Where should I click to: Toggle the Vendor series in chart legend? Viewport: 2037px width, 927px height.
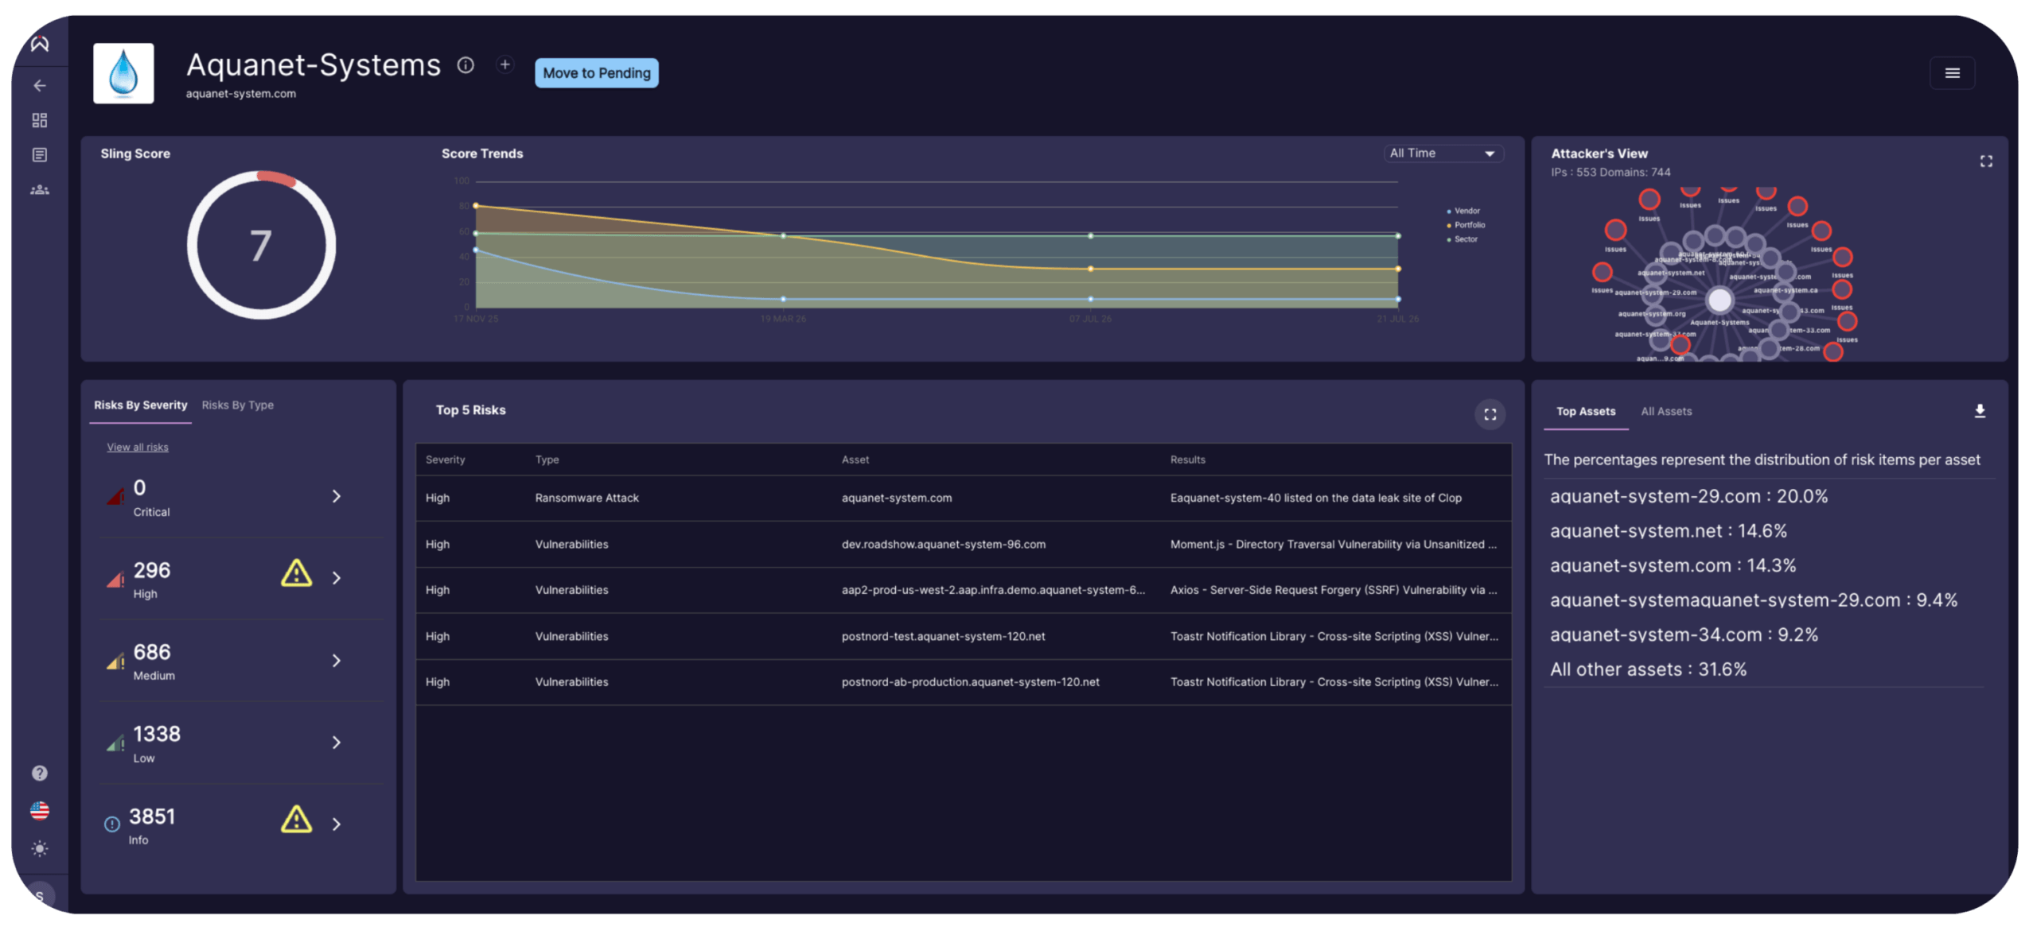point(1463,211)
